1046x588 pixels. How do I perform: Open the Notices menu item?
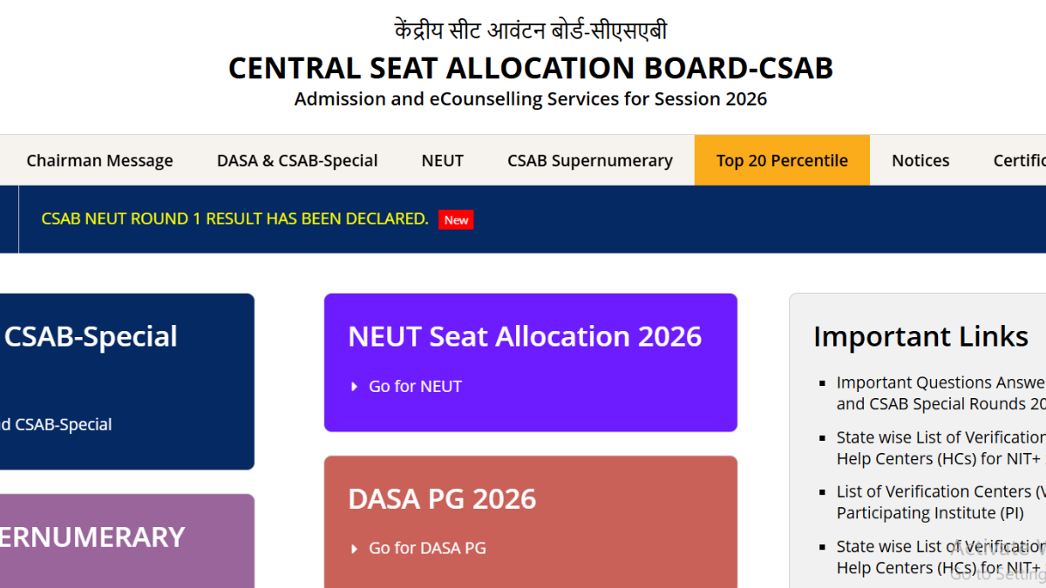coord(920,160)
